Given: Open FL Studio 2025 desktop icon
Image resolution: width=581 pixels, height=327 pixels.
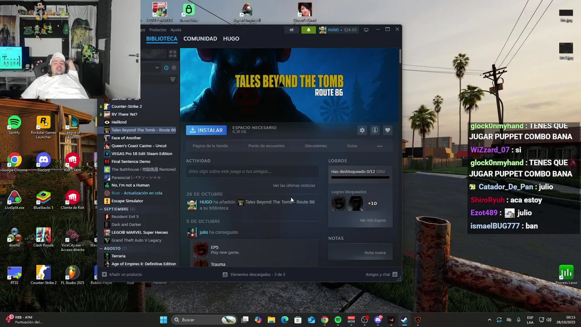Looking at the screenshot, I should coord(73,275).
